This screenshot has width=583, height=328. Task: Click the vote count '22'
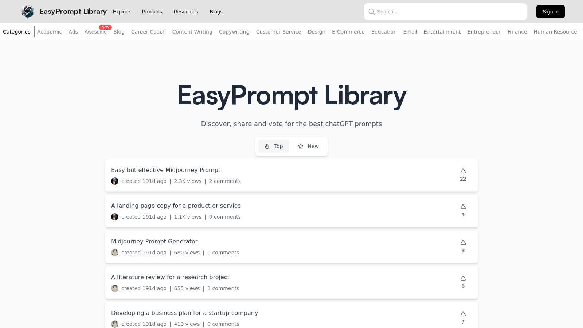click(463, 179)
